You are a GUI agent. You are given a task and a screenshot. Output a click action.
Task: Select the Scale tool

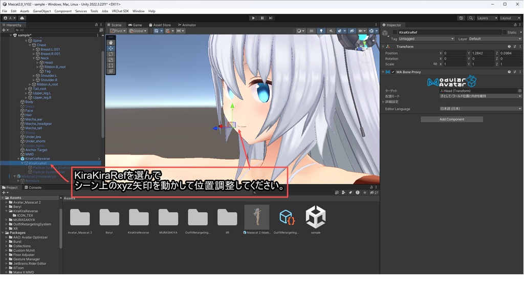(111, 60)
